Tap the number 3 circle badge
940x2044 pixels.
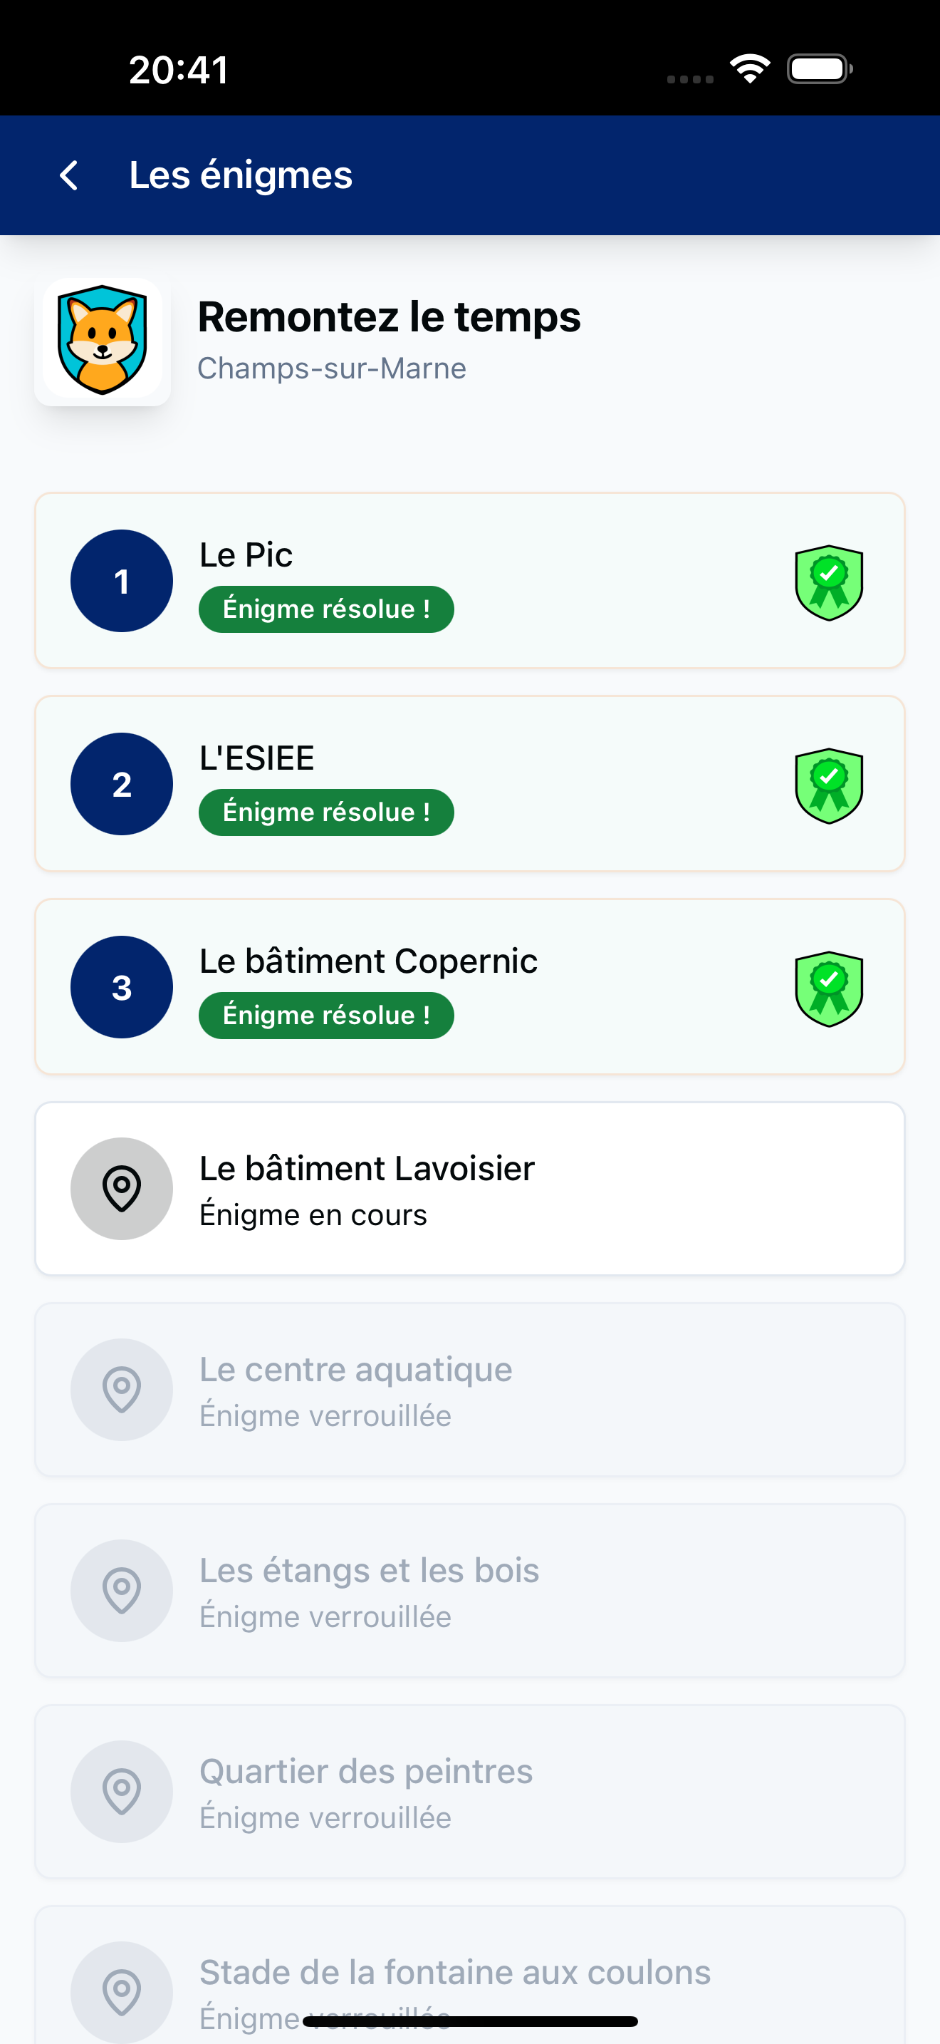point(122,987)
